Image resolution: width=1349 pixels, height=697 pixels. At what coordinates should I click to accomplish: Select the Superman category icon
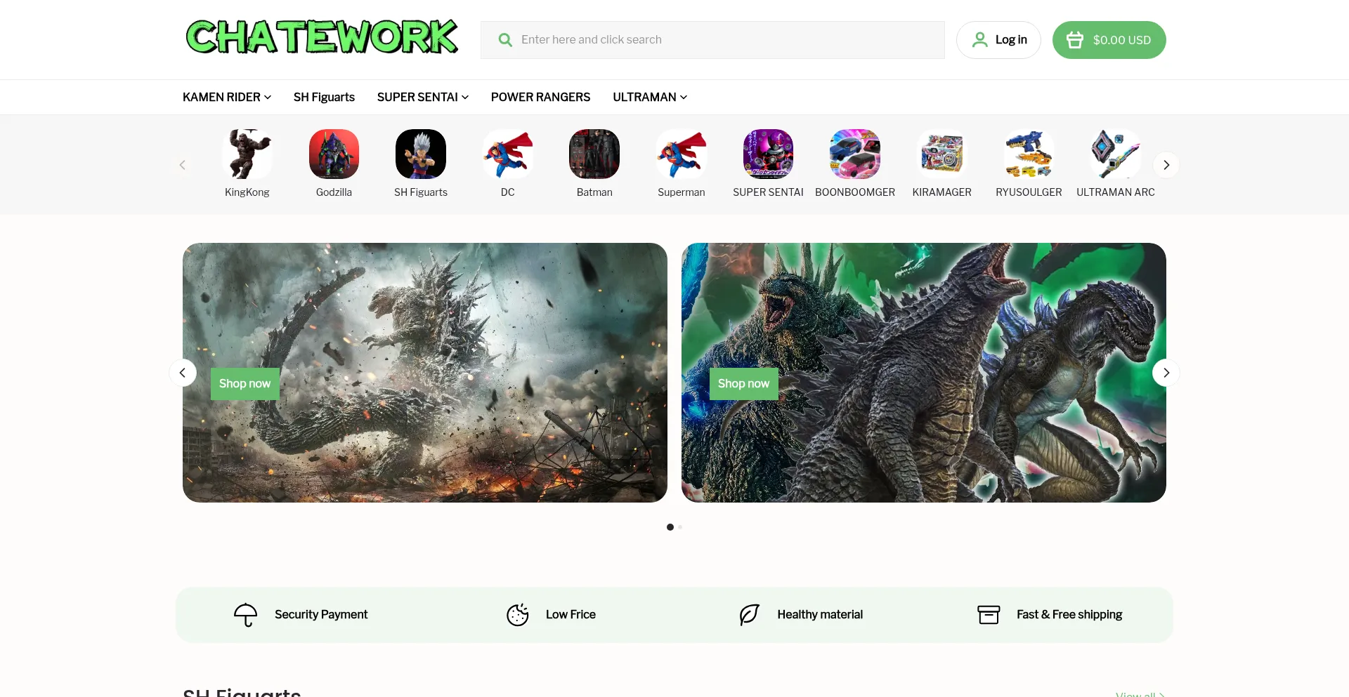tap(682, 154)
